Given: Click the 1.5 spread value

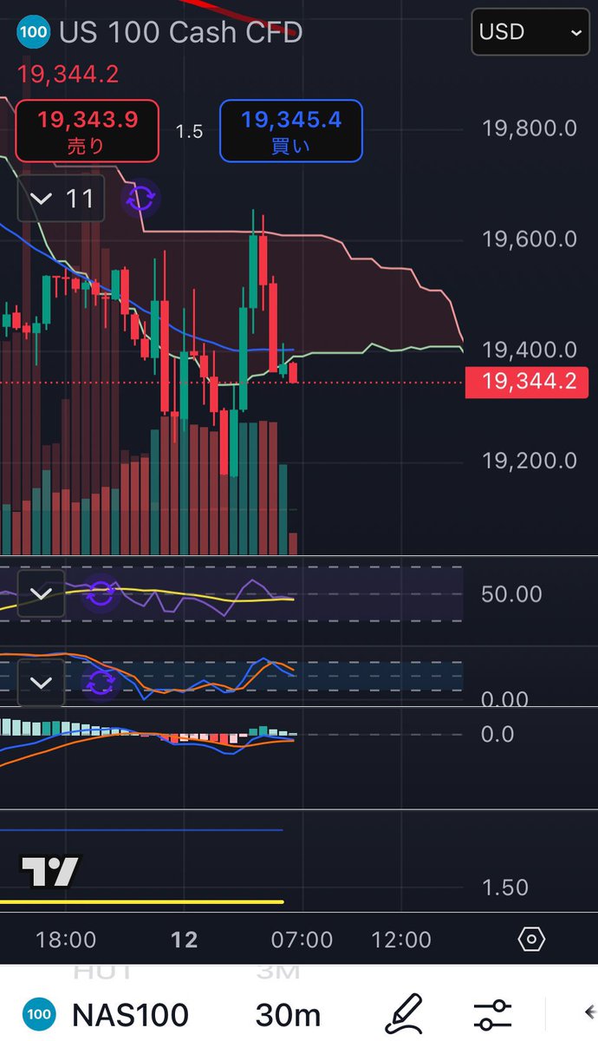Looking at the screenshot, I should (x=189, y=132).
